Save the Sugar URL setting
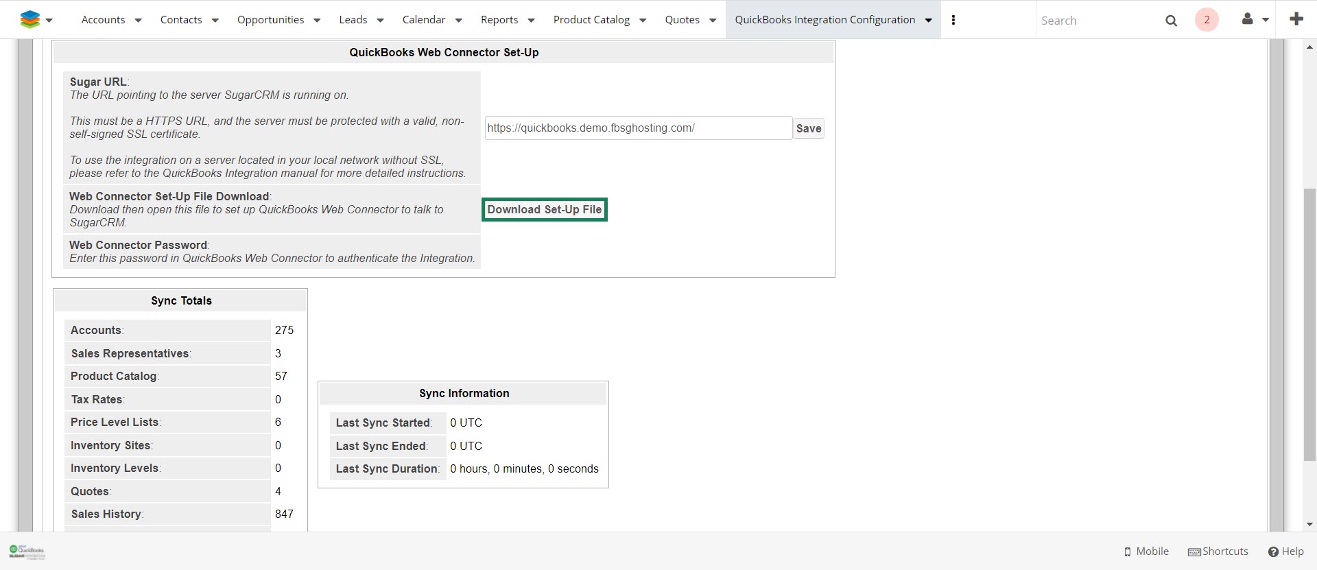 point(808,128)
